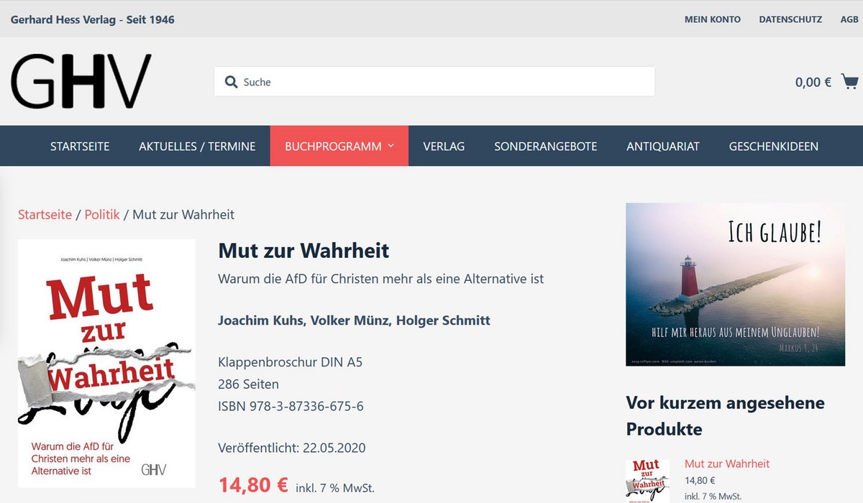The height and width of the screenshot is (503, 863).
Task: Open Mein Konto link
Action: [x=713, y=19]
